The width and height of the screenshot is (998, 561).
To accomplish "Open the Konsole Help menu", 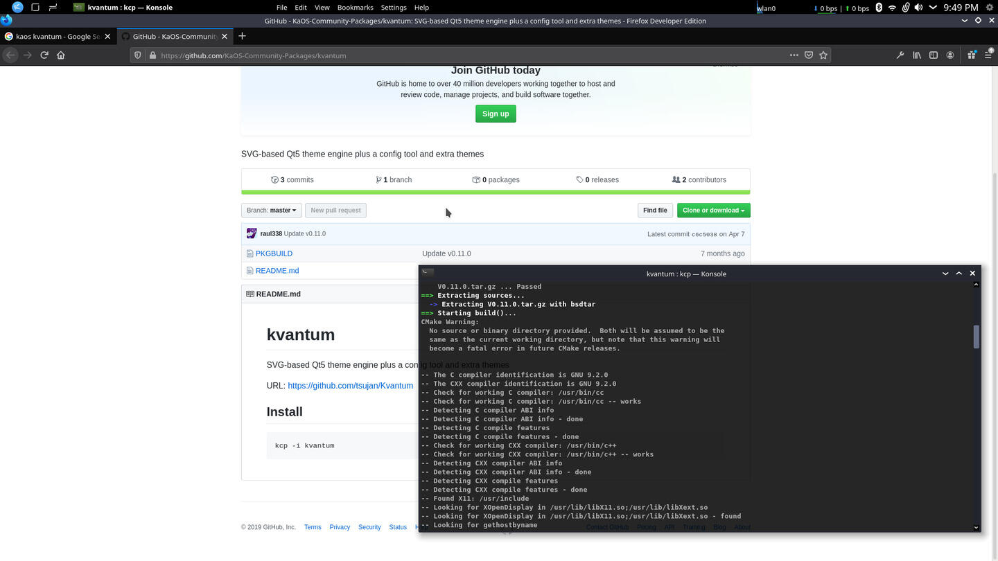I will pos(421,8).
